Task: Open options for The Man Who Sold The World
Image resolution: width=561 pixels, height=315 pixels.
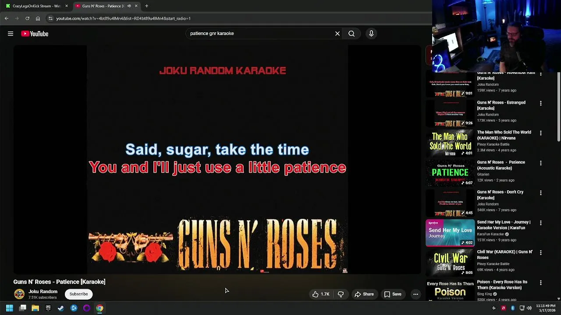Action: click(540, 133)
